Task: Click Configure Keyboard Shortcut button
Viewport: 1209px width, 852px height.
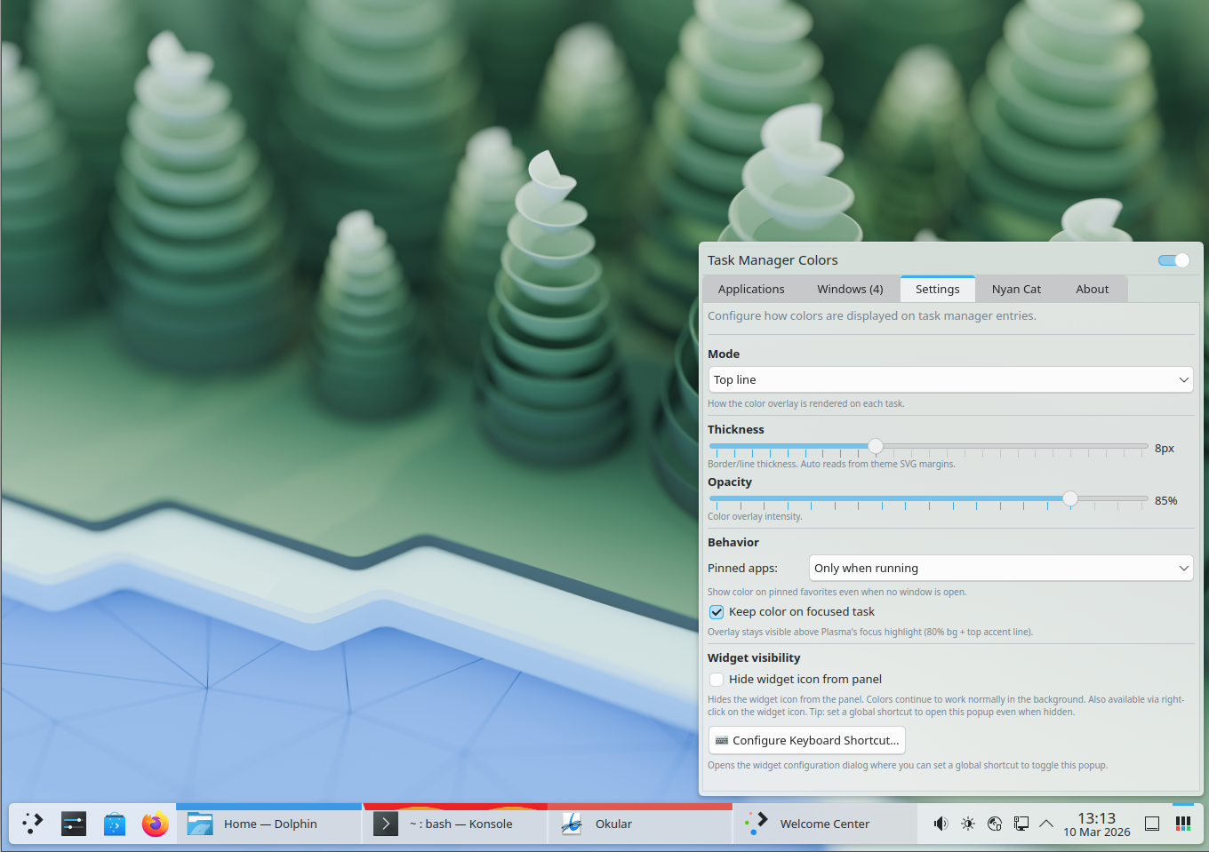Action: [807, 740]
